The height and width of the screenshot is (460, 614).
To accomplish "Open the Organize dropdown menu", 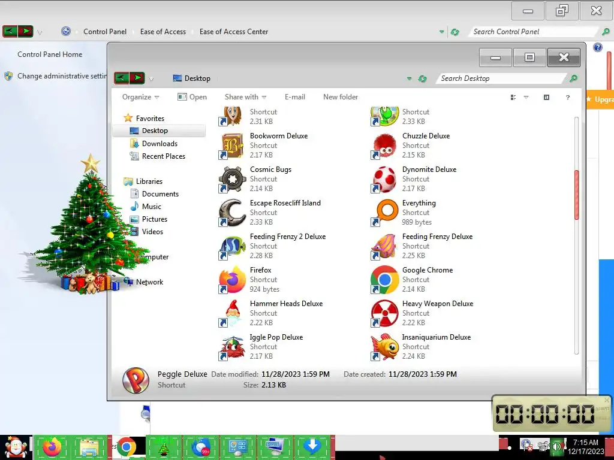I will (140, 97).
